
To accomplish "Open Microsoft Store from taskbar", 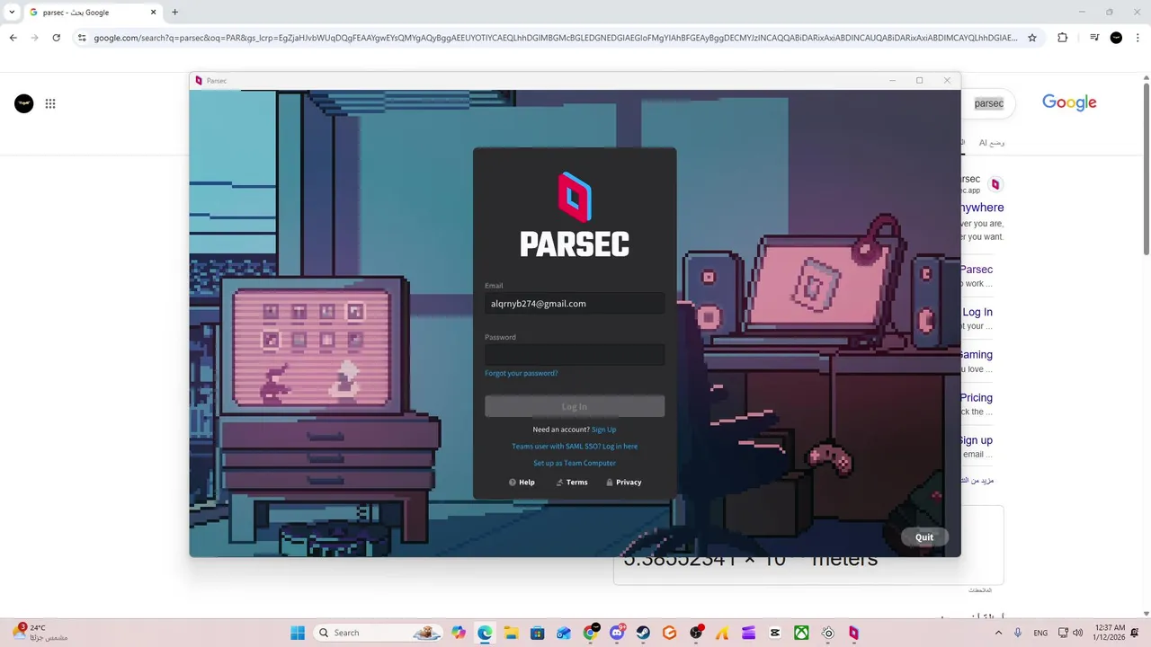I will (538, 633).
